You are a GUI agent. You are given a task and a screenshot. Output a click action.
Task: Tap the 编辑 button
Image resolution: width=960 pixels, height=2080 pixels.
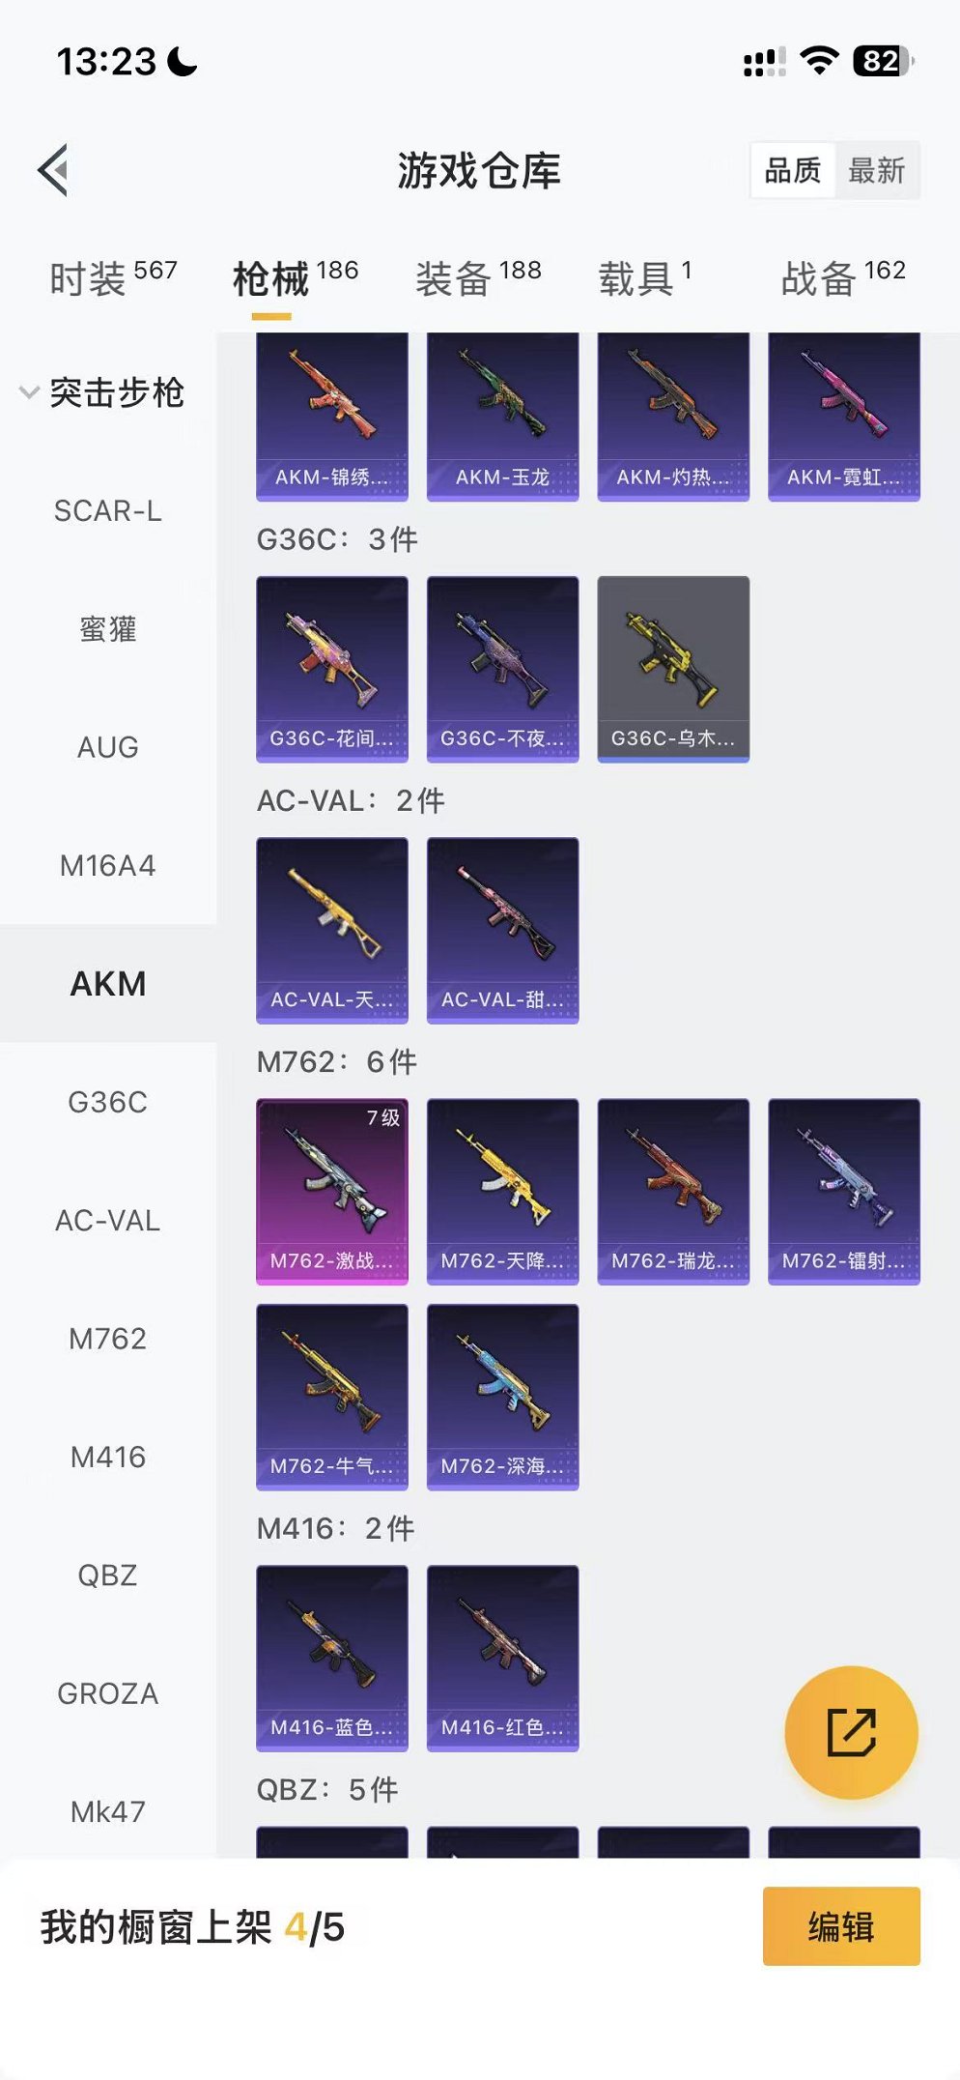point(841,1926)
